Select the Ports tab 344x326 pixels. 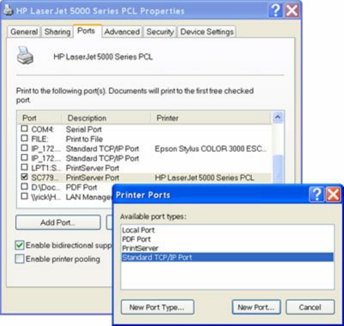point(87,31)
